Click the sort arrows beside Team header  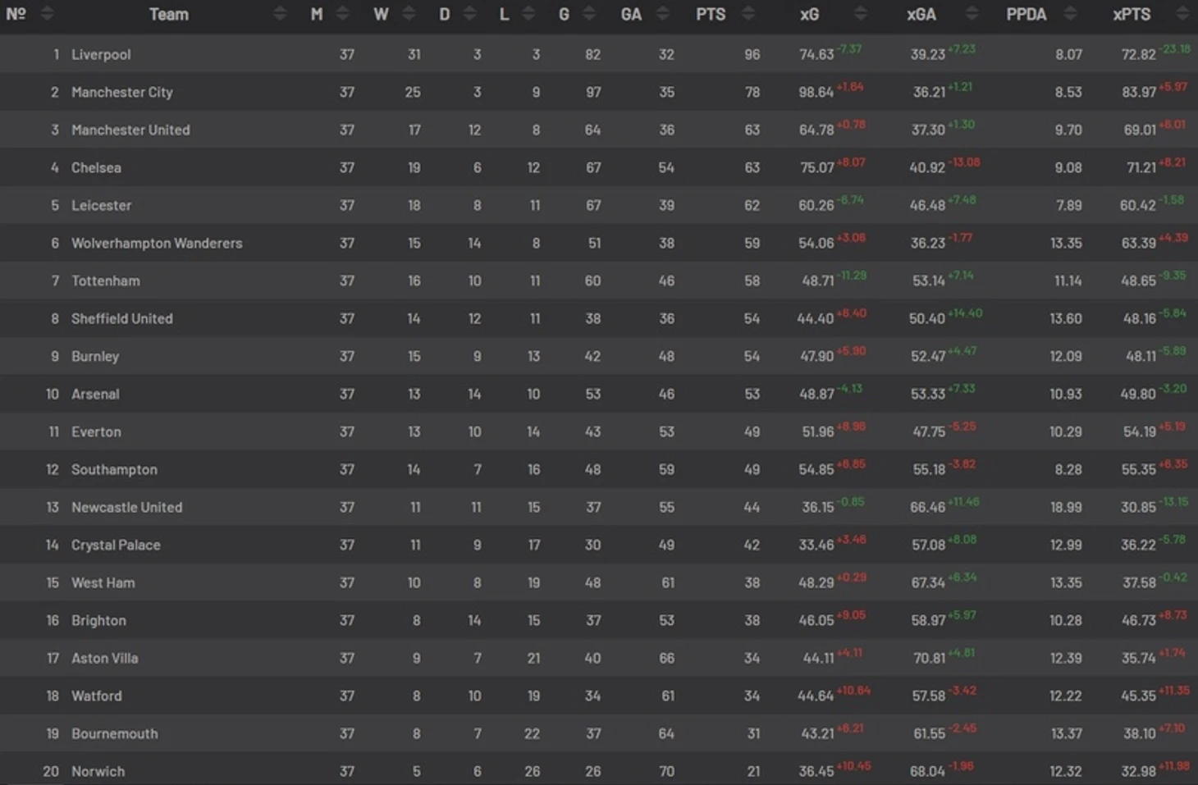coord(280,14)
